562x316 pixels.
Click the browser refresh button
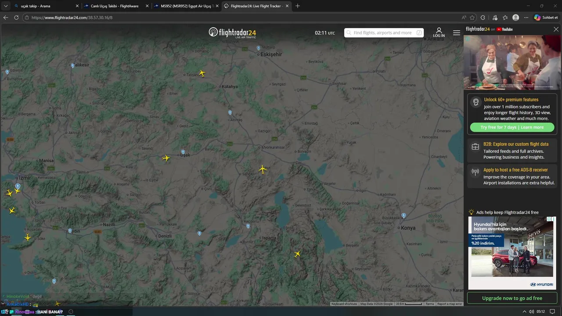(16, 18)
